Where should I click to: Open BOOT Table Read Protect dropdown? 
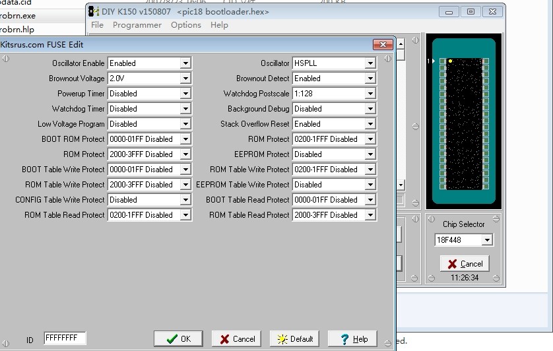pos(370,200)
